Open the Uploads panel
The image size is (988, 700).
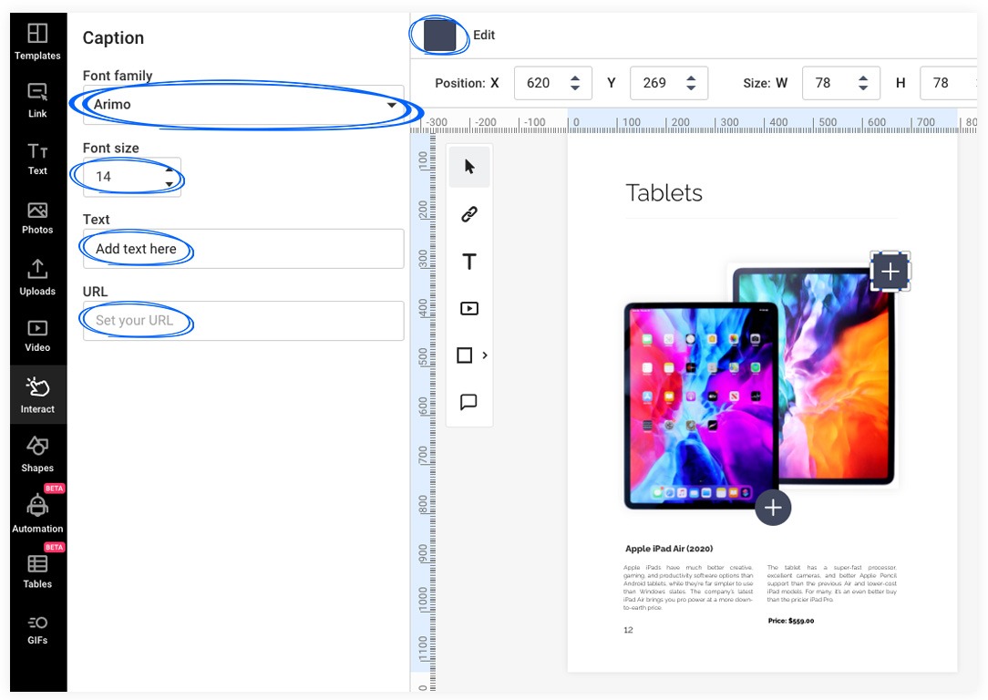(x=37, y=277)
